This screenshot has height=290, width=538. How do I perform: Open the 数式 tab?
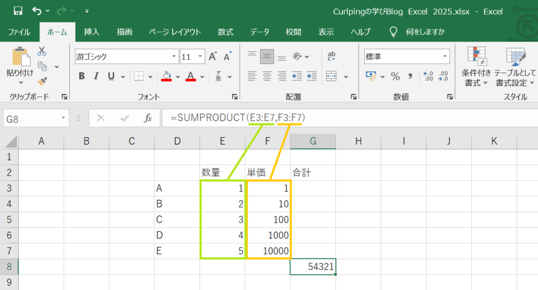[225, 32]
